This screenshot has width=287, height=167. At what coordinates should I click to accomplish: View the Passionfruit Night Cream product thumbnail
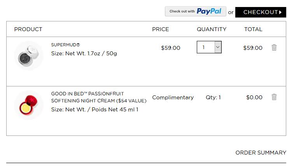click(x=29, y=105)
